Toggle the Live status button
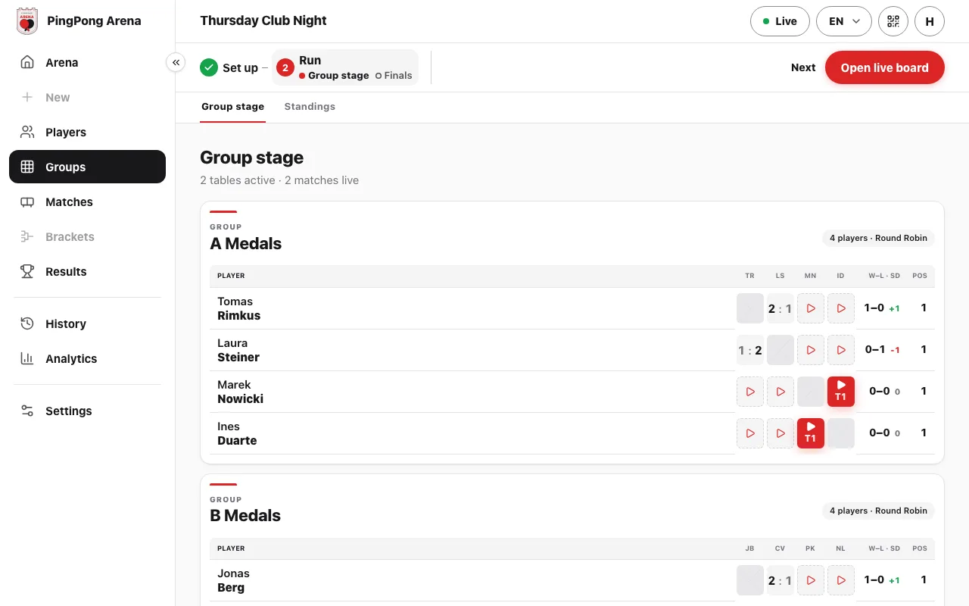 coord(780,21)
